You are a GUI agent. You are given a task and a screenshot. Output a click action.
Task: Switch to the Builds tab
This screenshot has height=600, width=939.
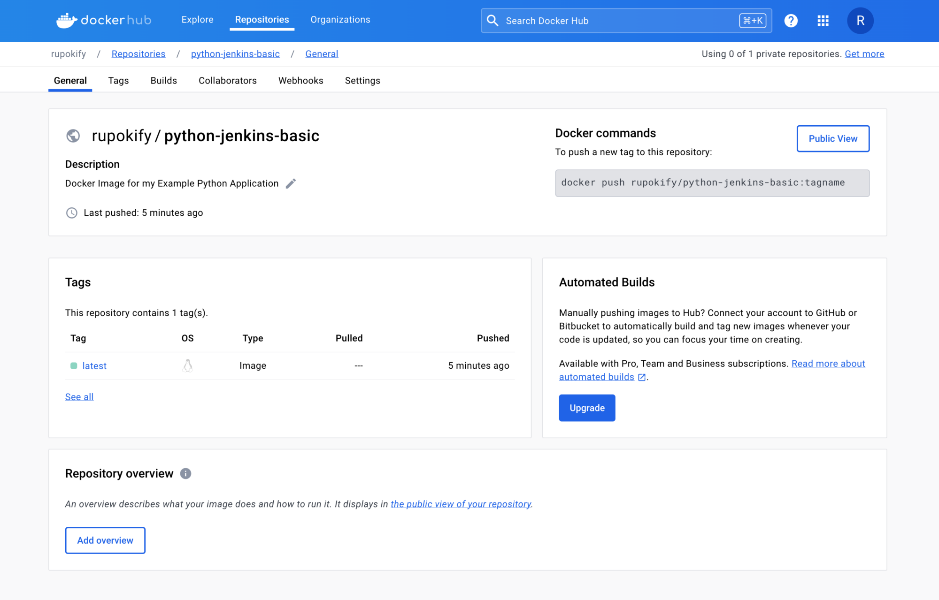163,81
